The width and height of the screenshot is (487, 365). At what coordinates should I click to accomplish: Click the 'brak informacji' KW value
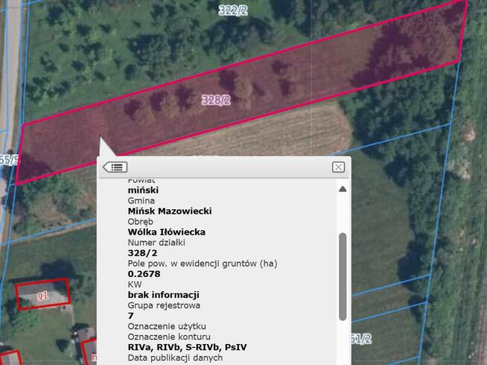point(163,294)
